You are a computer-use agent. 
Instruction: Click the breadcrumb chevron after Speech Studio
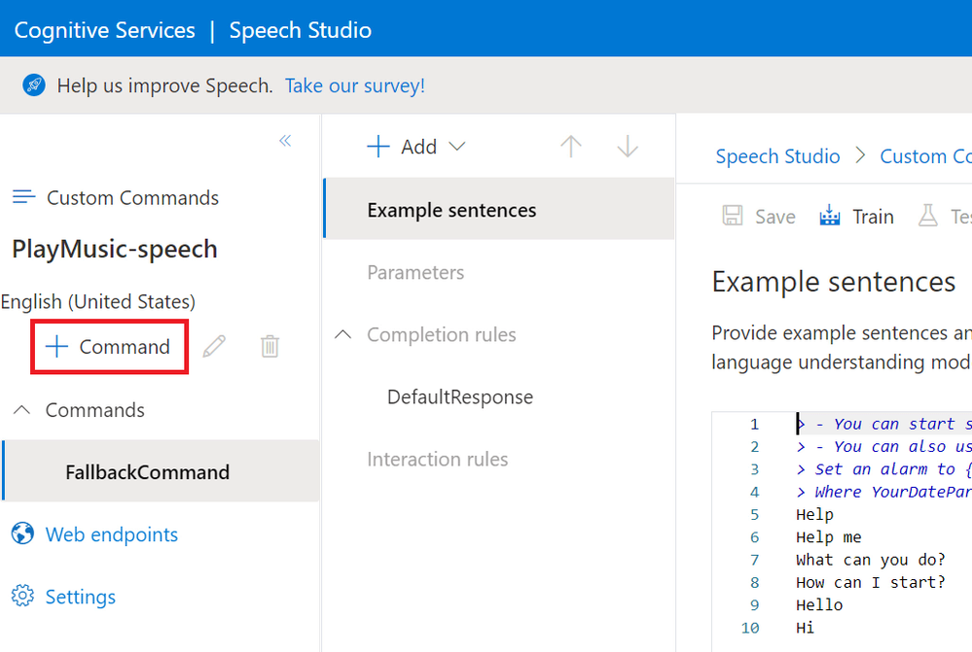860,154
